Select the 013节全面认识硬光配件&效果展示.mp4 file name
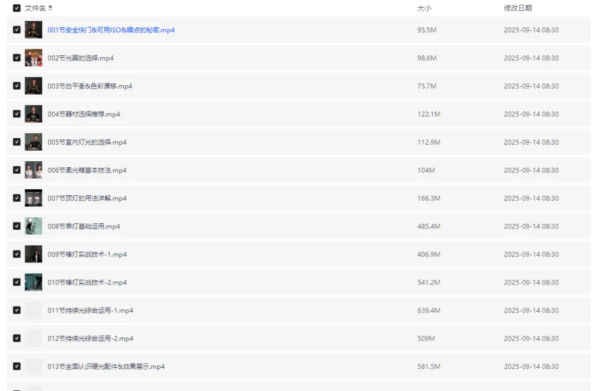The width and height of the screenshot is (596, 391). (106, 367)
